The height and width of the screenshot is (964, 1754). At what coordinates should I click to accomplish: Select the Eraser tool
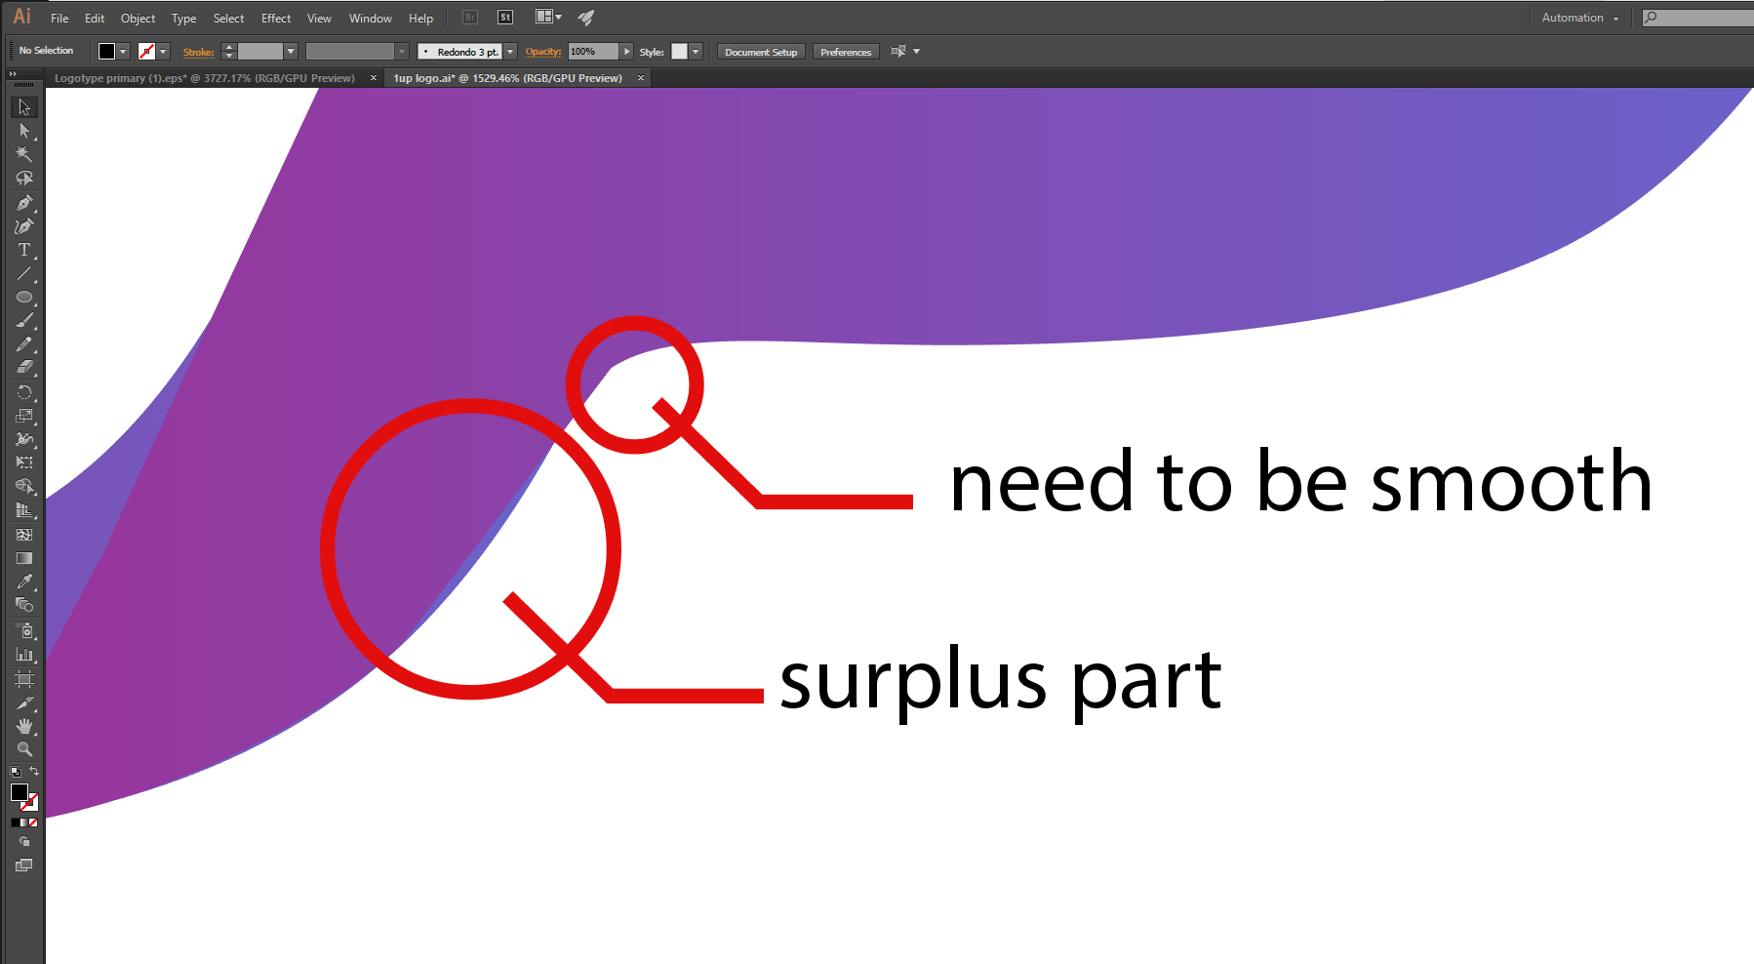(x=24, y=368)
